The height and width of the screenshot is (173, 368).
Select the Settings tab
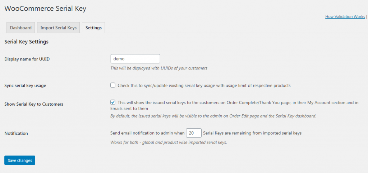(93, 28)
